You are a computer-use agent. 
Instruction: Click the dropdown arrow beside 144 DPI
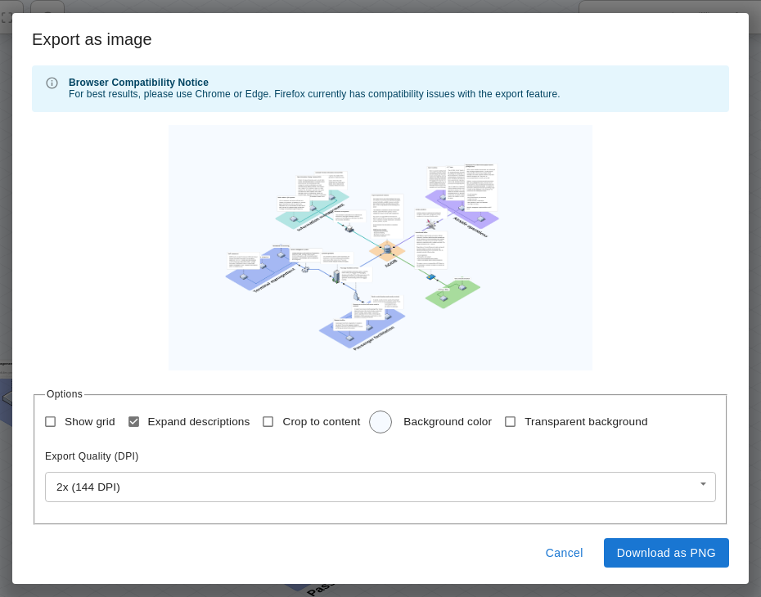pyautogui.click(x=703, y=484)
